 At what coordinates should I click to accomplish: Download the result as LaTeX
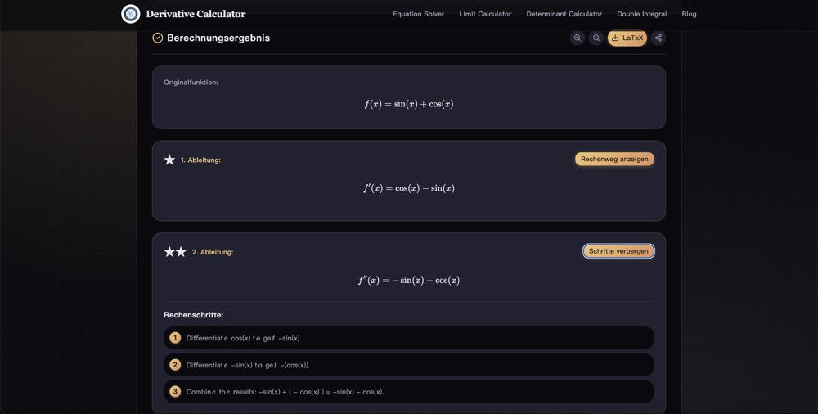[627, 38]
